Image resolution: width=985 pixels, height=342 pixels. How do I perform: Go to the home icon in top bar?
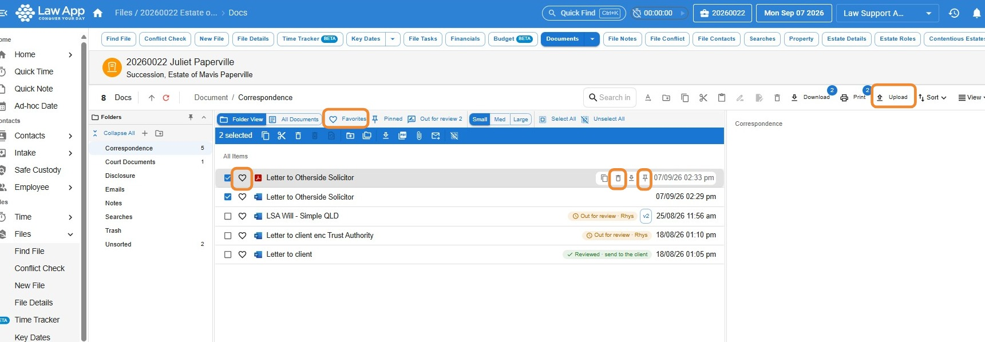[x=98, y=13]
